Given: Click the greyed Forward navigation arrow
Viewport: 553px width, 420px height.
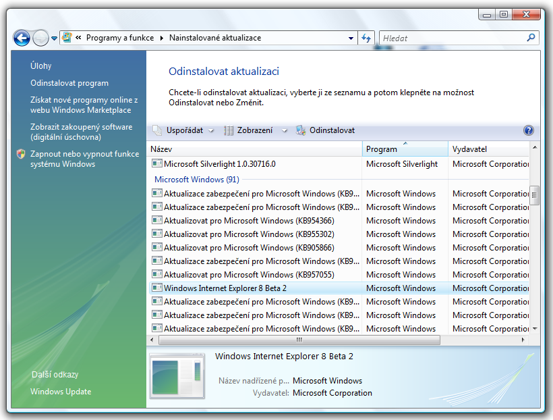Looking at the screenshot, I should click(40, 38).
